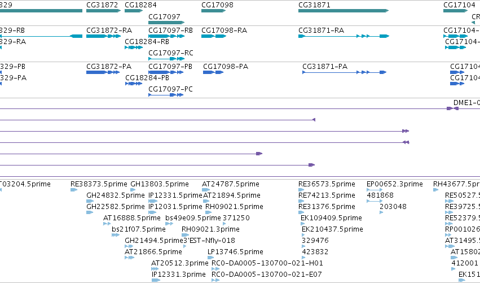Click the 3'EST-Nfly-018 label
480x283 pixels.
(209, 241)
